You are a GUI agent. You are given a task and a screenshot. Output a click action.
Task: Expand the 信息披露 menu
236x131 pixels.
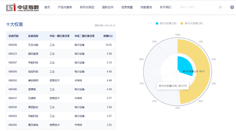click(x=127, y=7)
